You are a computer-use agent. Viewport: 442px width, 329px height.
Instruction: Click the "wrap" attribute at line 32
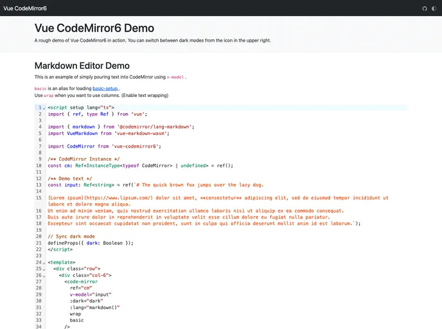75,314
